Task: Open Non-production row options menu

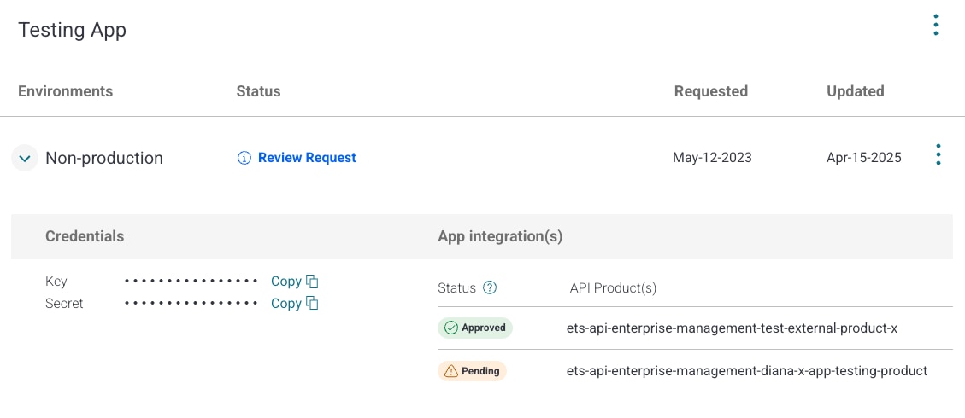Action: (938, 155)
